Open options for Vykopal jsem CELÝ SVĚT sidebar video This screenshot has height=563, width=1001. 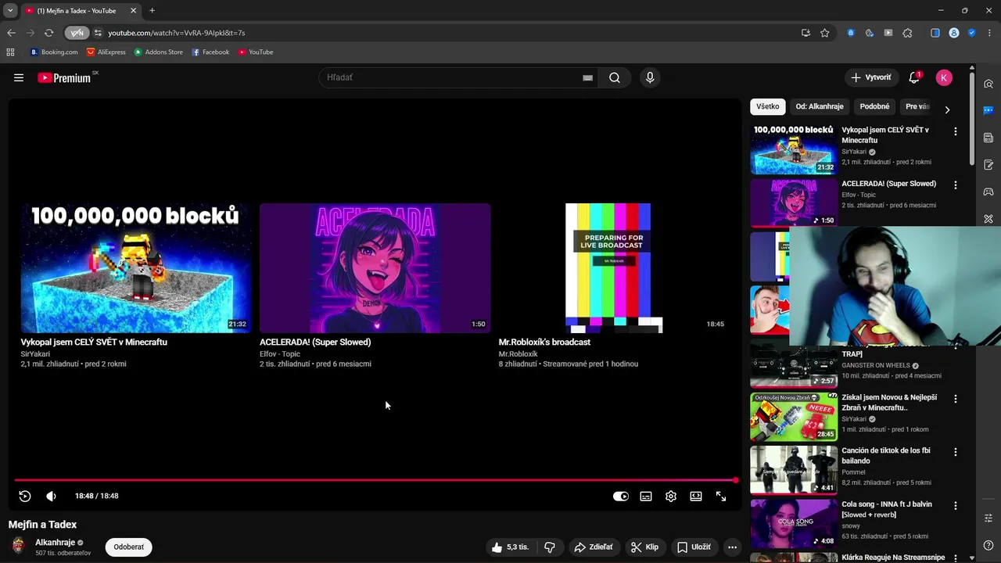click(955, 131)
